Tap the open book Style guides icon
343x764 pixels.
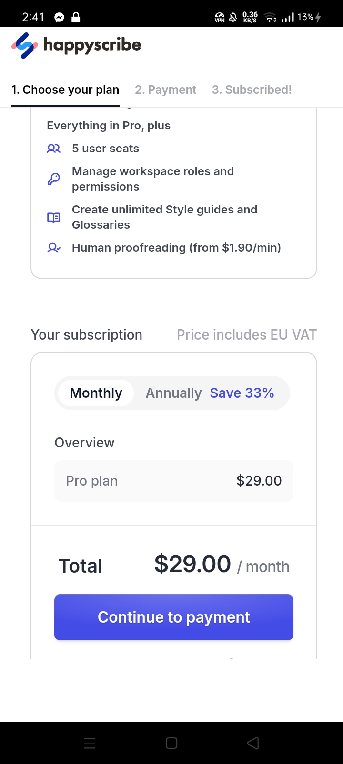(53, 217)
